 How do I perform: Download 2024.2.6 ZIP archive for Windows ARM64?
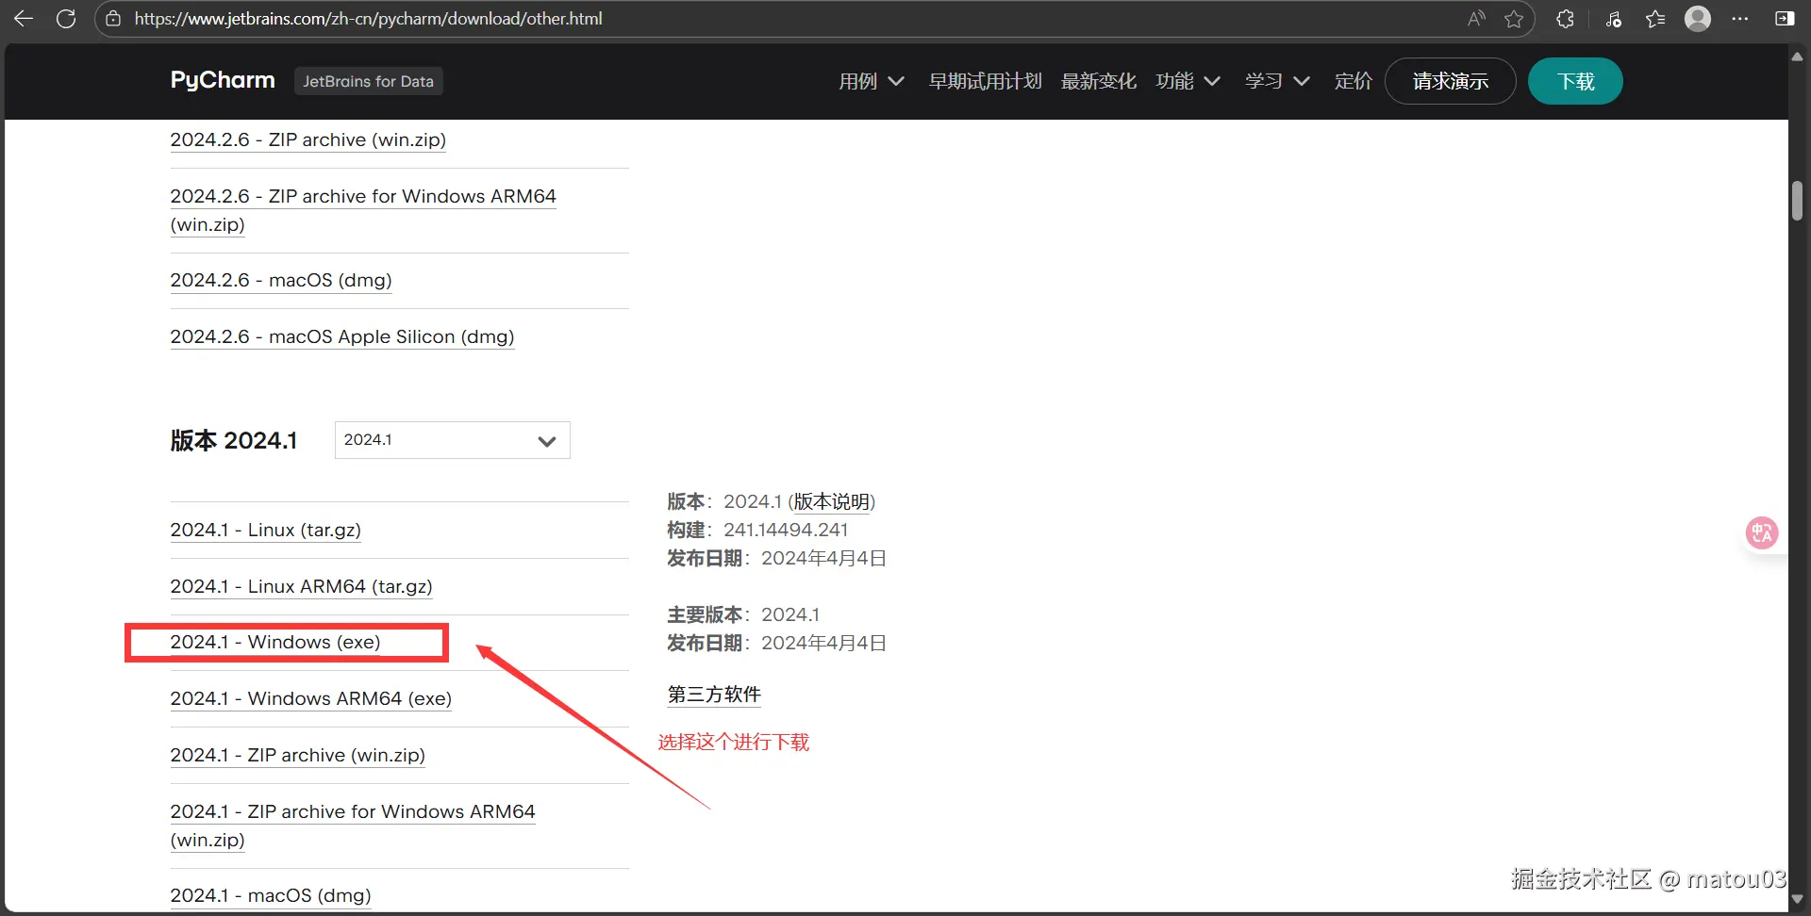click(362, 210)
